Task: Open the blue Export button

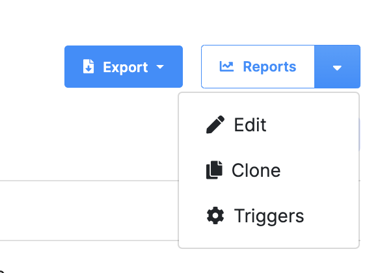Action: click(x=124, y=66)
